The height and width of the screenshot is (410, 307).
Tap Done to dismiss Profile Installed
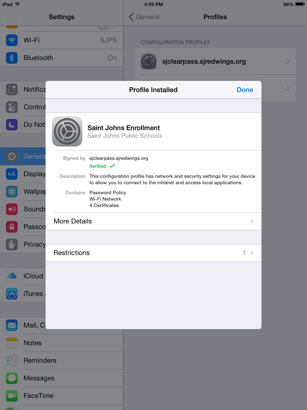(x=245, y=90)
